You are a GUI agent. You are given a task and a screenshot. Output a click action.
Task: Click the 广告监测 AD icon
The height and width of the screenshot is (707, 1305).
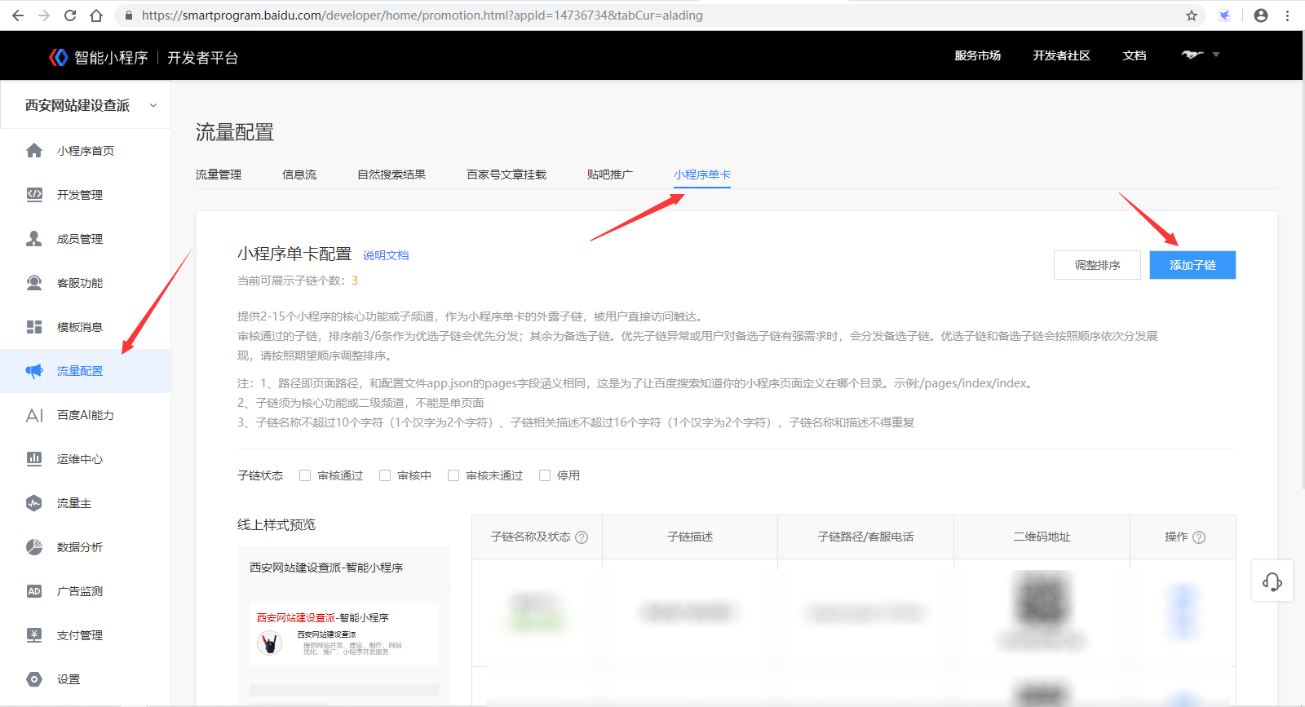[x=34, y=591]
